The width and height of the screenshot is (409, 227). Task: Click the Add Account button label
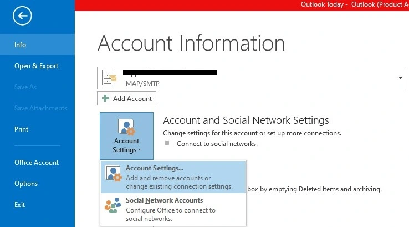(x=132, y=99)
